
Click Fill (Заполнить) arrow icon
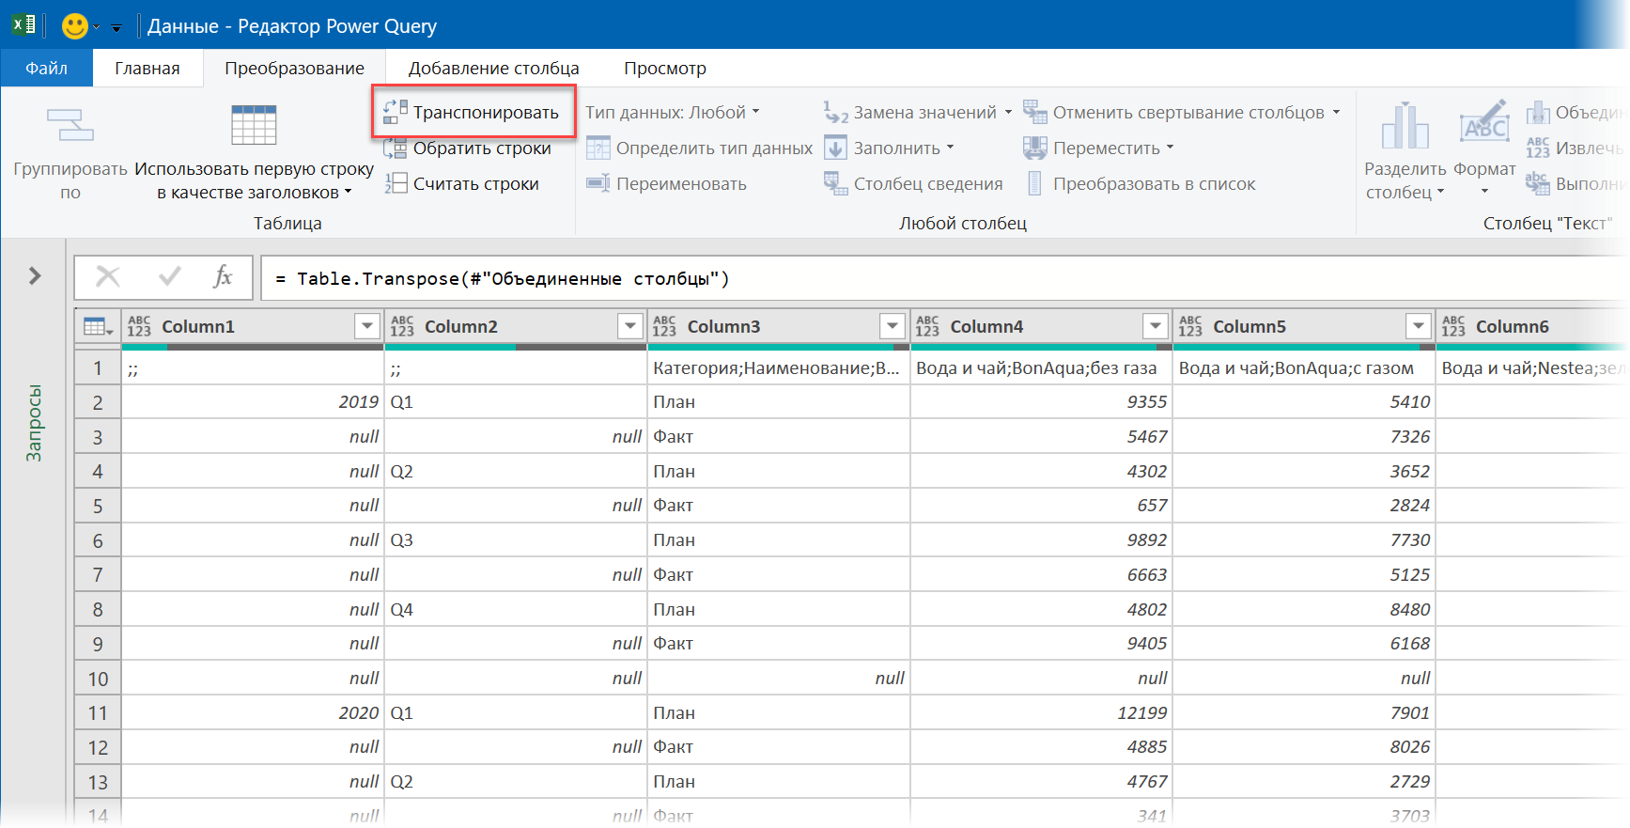click(x=835, y=148)
